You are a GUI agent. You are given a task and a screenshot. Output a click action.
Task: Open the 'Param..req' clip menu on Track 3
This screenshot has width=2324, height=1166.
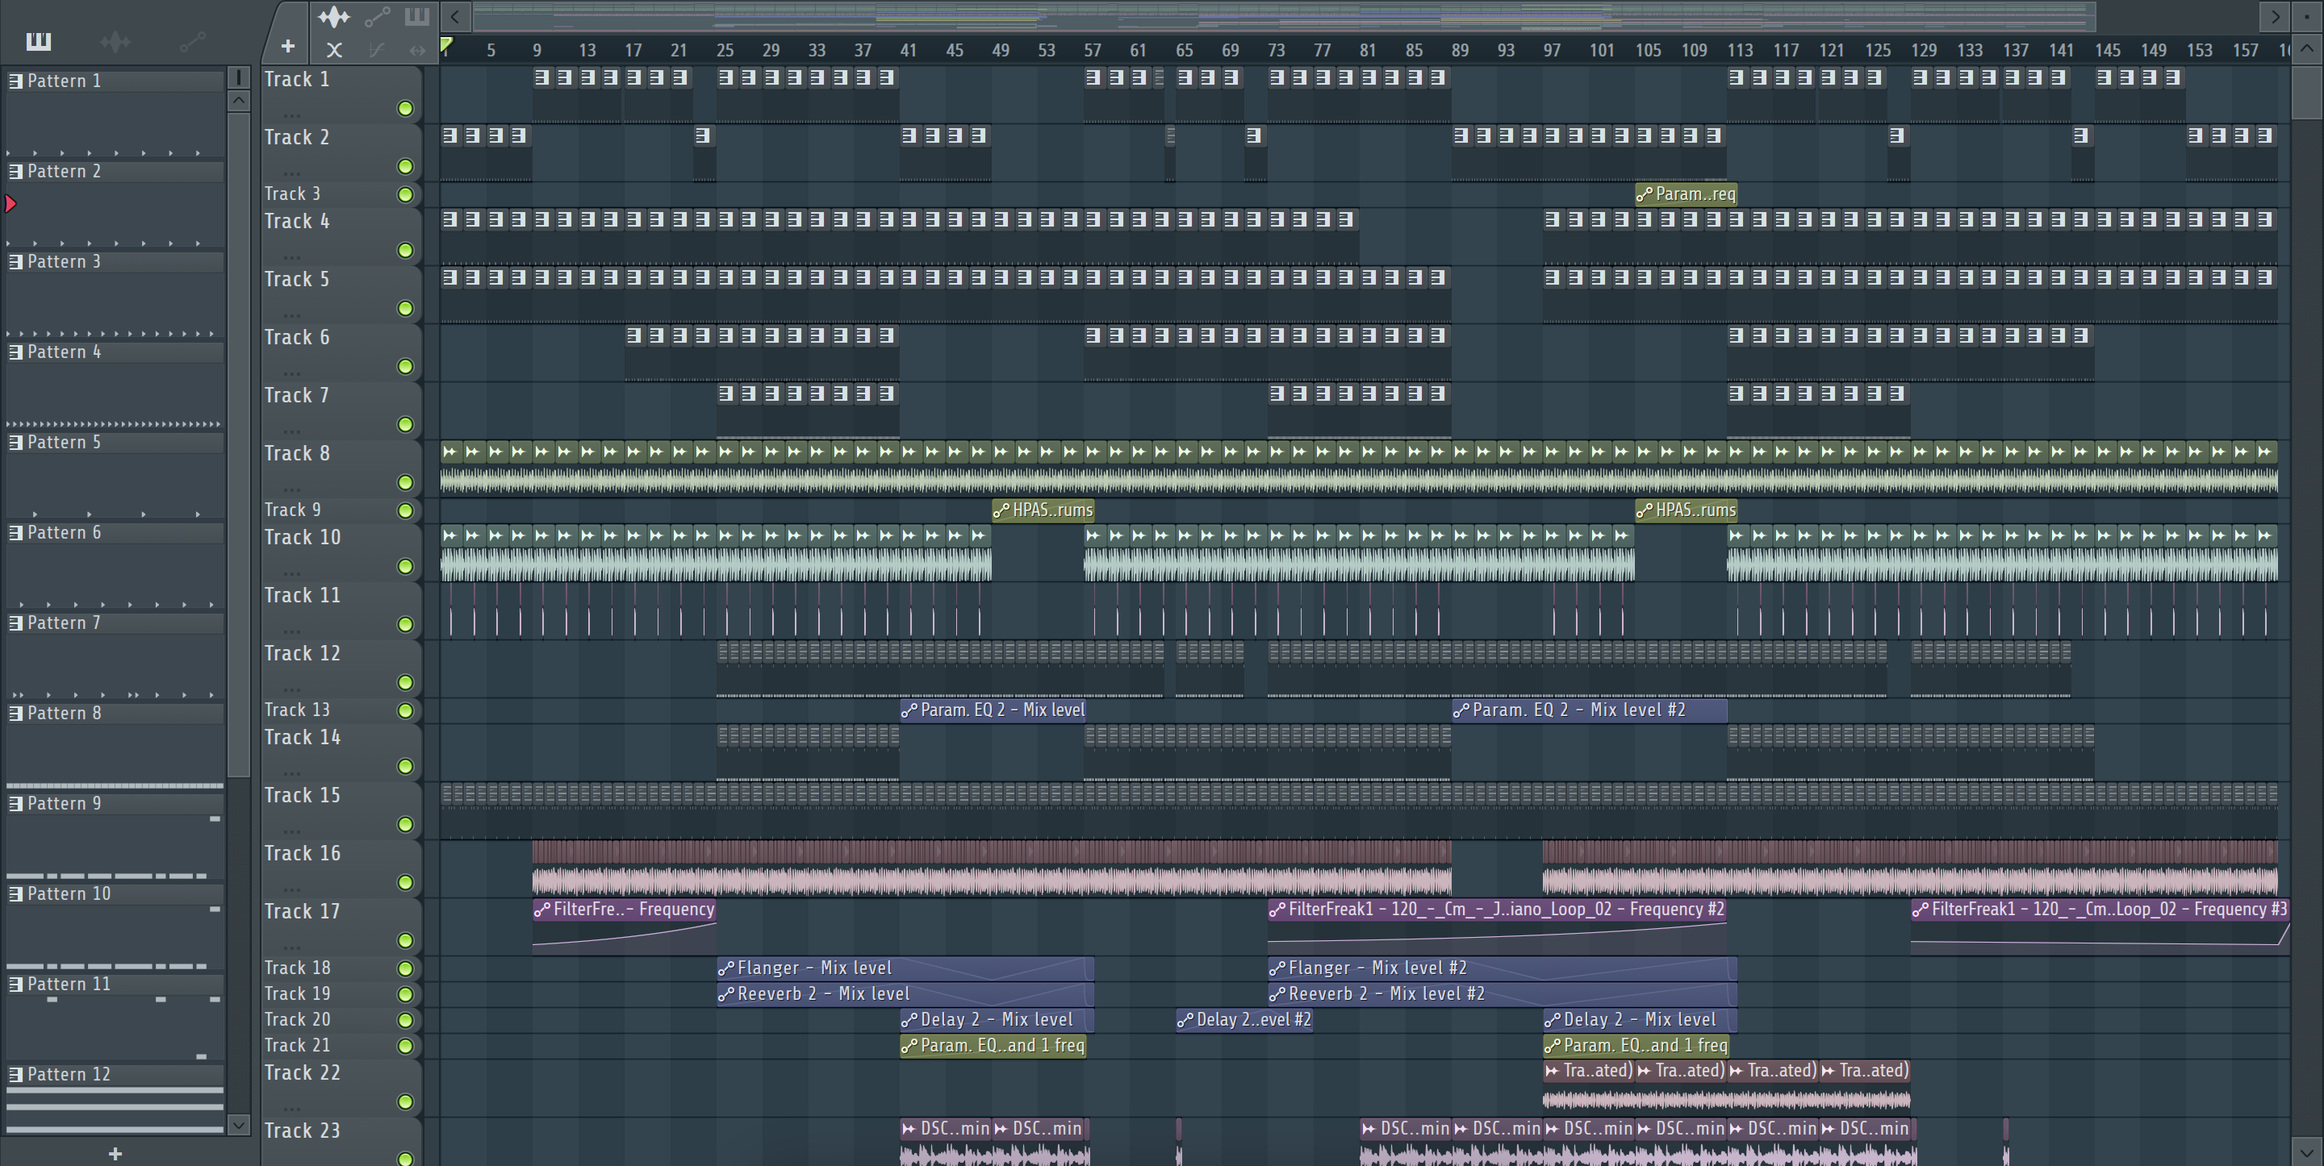point(1644,195)
